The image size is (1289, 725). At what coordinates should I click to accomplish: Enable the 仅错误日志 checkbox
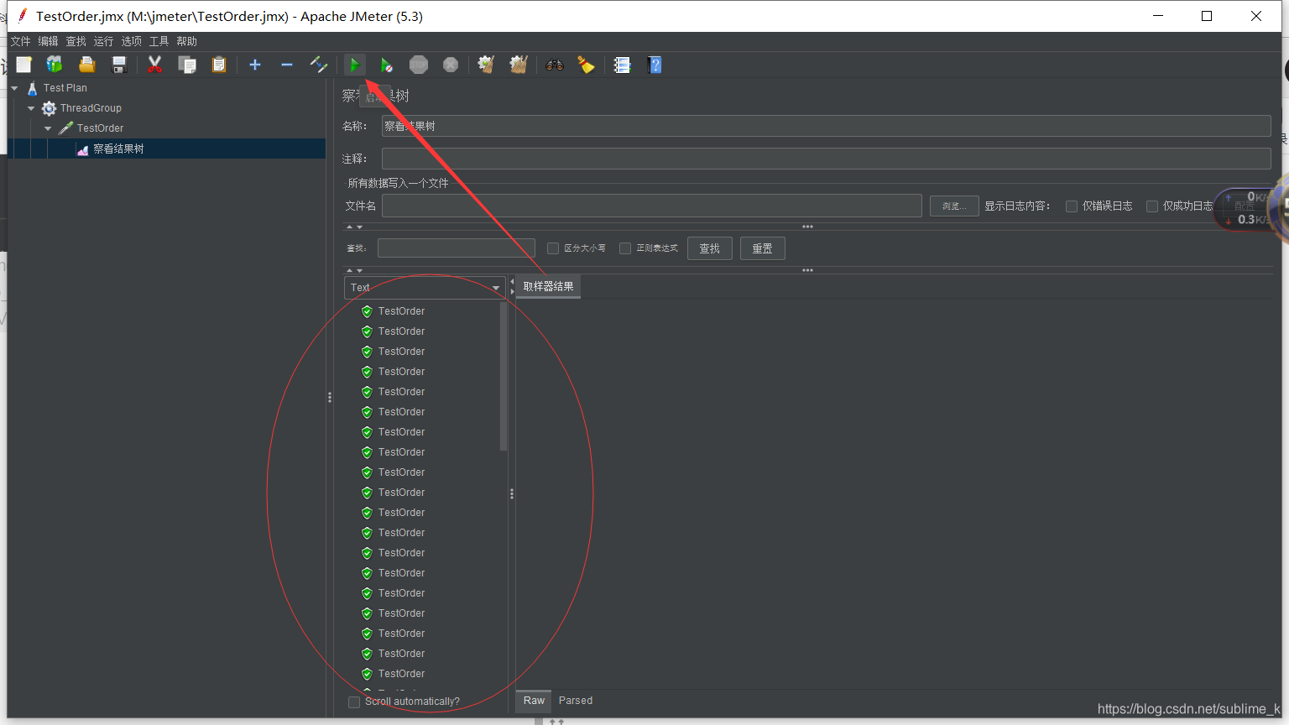coord(1072,206)
